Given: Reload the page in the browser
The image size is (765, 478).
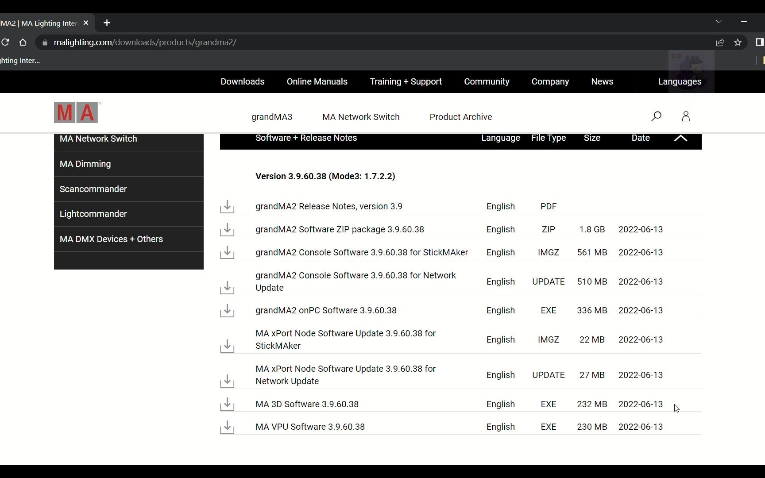Looking at the screenshot, I should coord(5,42).
